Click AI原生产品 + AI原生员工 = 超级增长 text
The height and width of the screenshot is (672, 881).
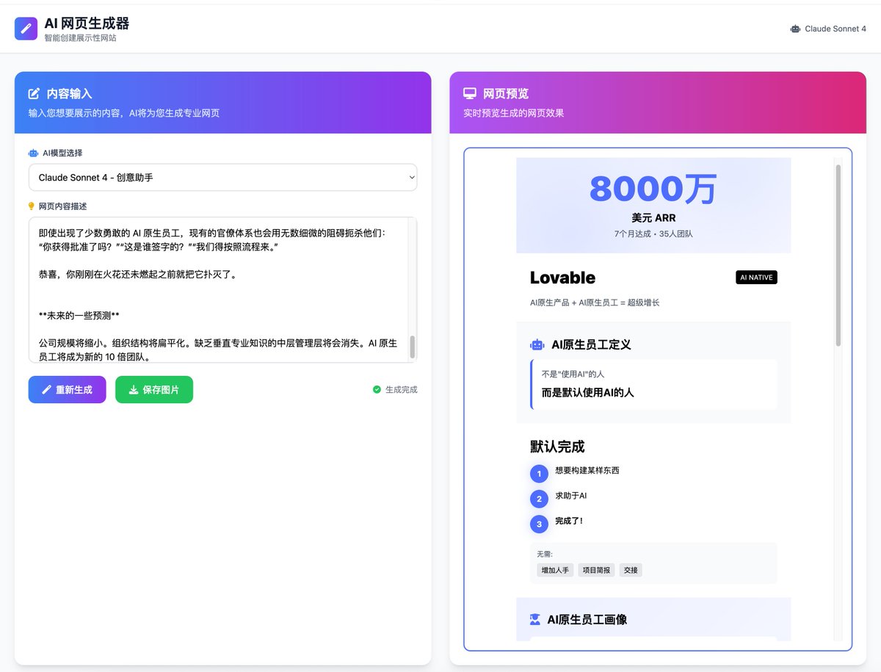(x=595, y=302)
